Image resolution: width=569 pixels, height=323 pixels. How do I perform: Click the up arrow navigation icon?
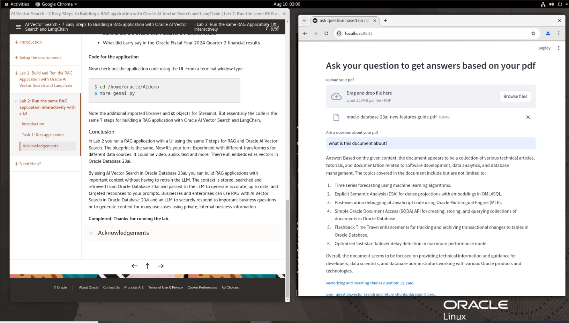tap(148, 266)
